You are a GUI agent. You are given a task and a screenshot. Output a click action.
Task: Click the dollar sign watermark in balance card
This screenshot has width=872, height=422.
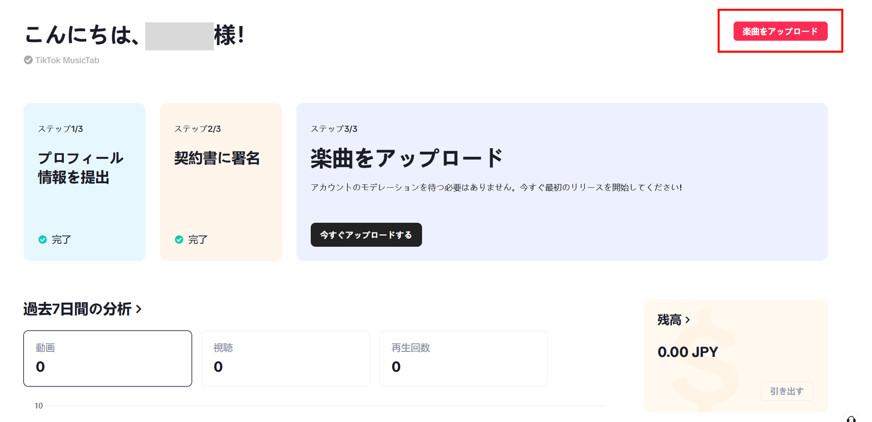(x=704, y=360)
